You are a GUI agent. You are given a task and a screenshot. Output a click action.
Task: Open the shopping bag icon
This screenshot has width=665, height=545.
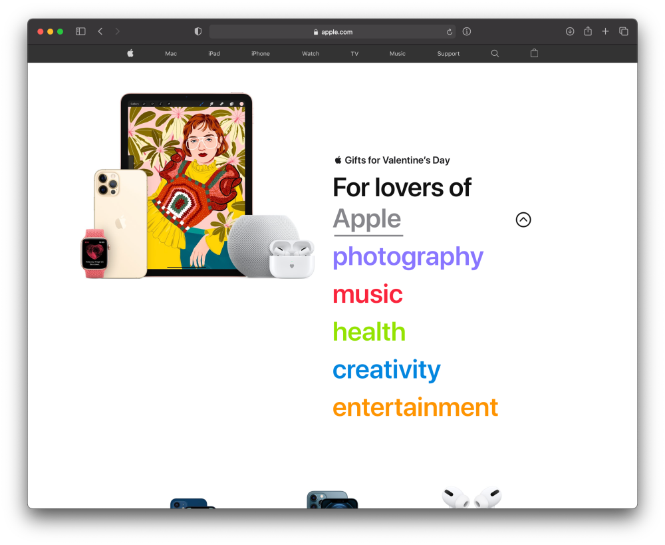[x=534, y=53]
